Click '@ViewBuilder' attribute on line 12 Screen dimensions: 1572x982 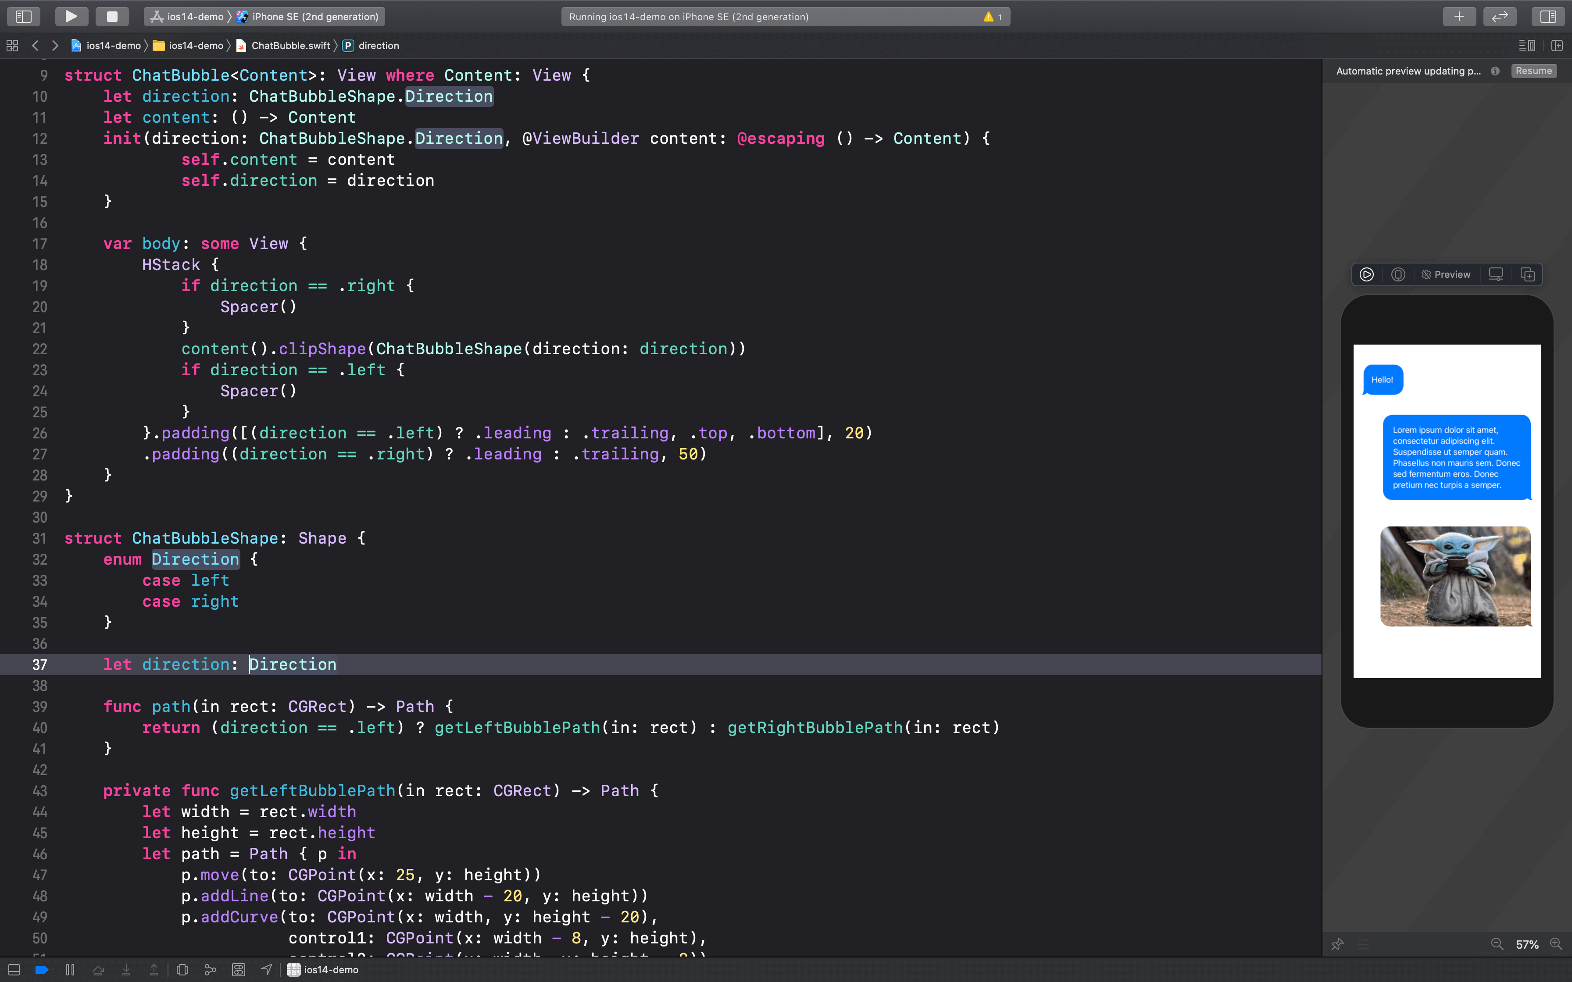tap(581, 139)
